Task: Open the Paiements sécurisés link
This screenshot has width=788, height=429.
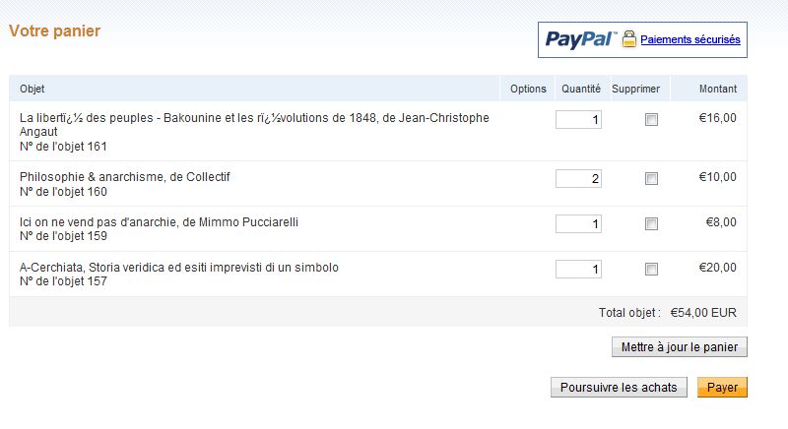Action: pos(690,39)
